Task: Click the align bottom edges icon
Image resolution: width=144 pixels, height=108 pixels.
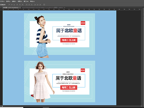Action: [14, 5]
